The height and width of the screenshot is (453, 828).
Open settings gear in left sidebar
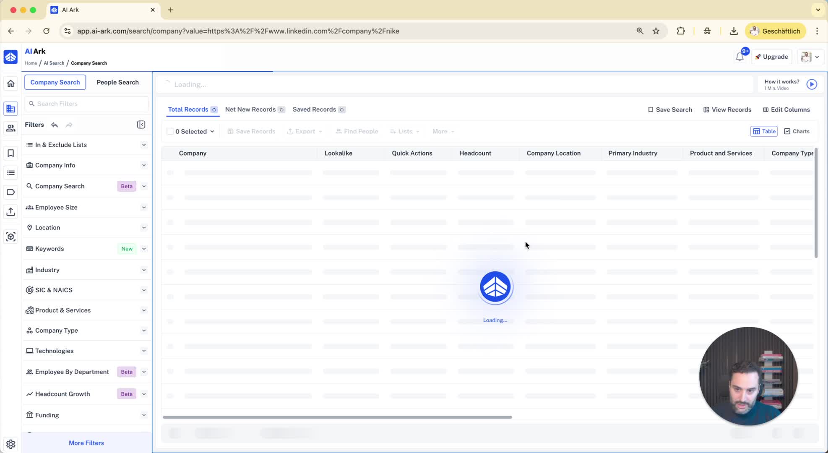coord(10,444)
